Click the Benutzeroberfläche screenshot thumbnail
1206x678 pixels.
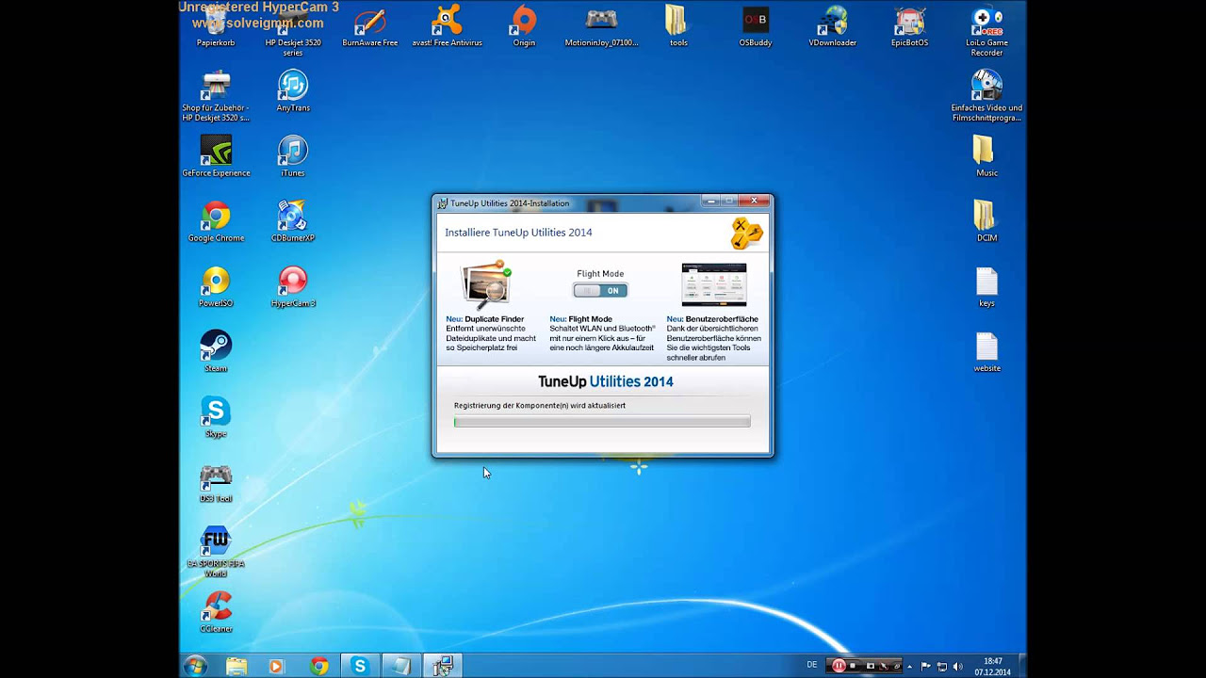click(713, 284)
